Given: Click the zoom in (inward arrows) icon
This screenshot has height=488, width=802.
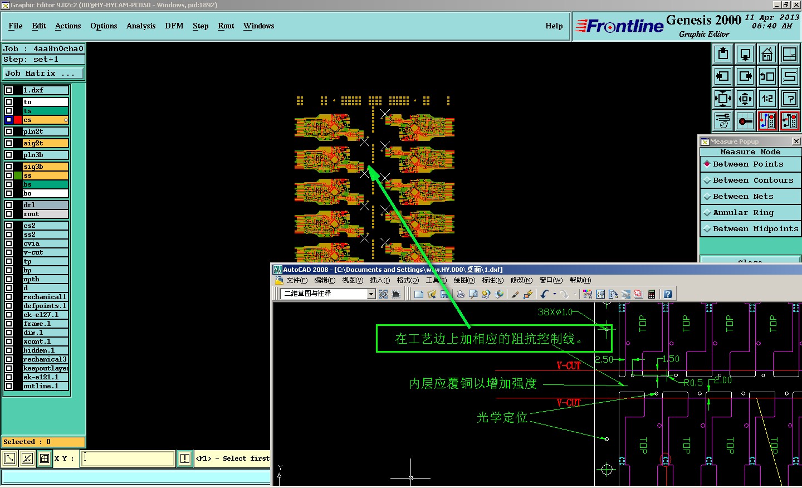Looking at the screenshot, I should (x=723, y=99).
